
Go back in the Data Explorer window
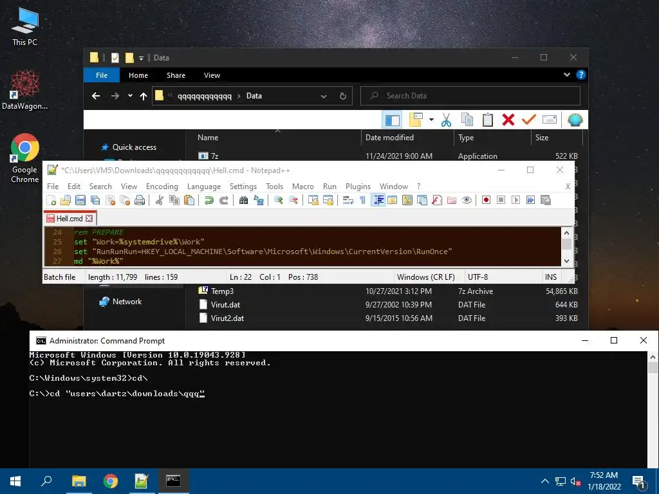pos(96,96)
